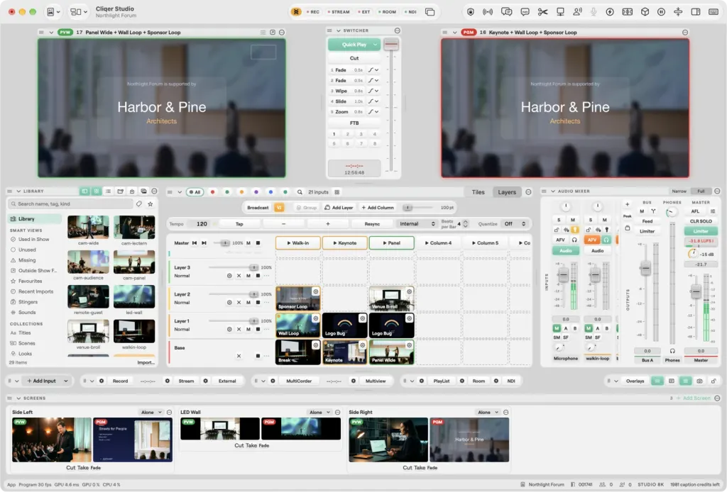The height and width of the screenshot is (492, 727).
Task: Select the cam-lectern thumbnail in the Library
Action: [x=134, y=228]
